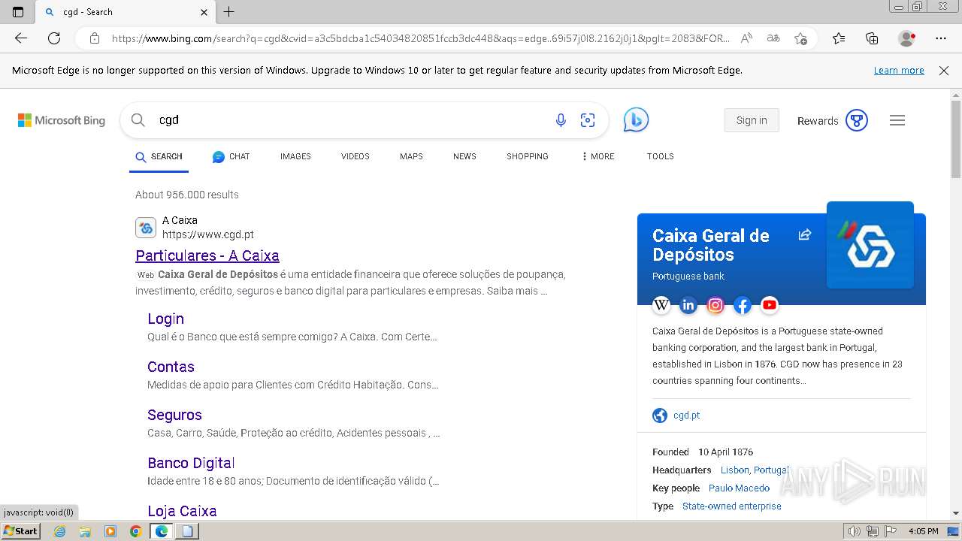
Task: Open Internet Explorer from taskbar
Action: [x=59, y=531]
